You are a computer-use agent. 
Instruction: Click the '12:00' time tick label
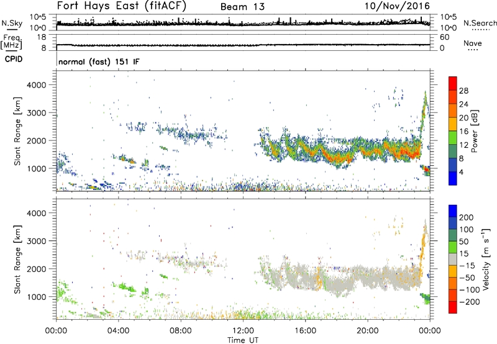[243, 331]
